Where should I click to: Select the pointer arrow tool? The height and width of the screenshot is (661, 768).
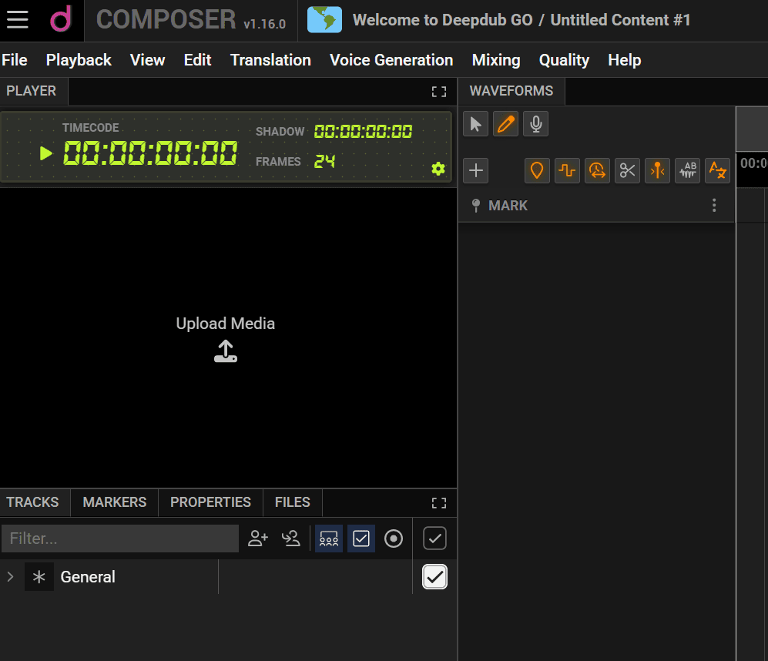click(x=475, y=124)
